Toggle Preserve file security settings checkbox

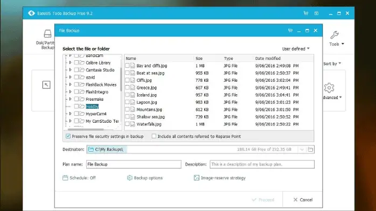pos(68,136)
